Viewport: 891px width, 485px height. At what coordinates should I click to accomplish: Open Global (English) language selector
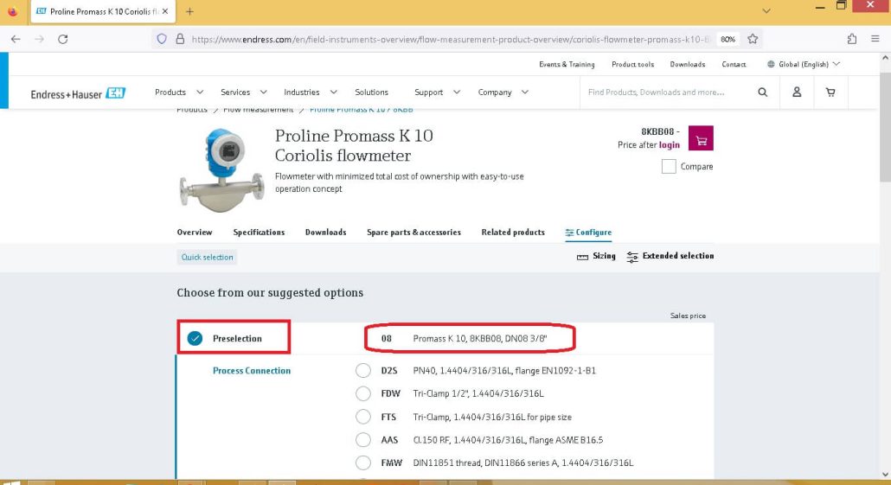[x=804, y=64]
